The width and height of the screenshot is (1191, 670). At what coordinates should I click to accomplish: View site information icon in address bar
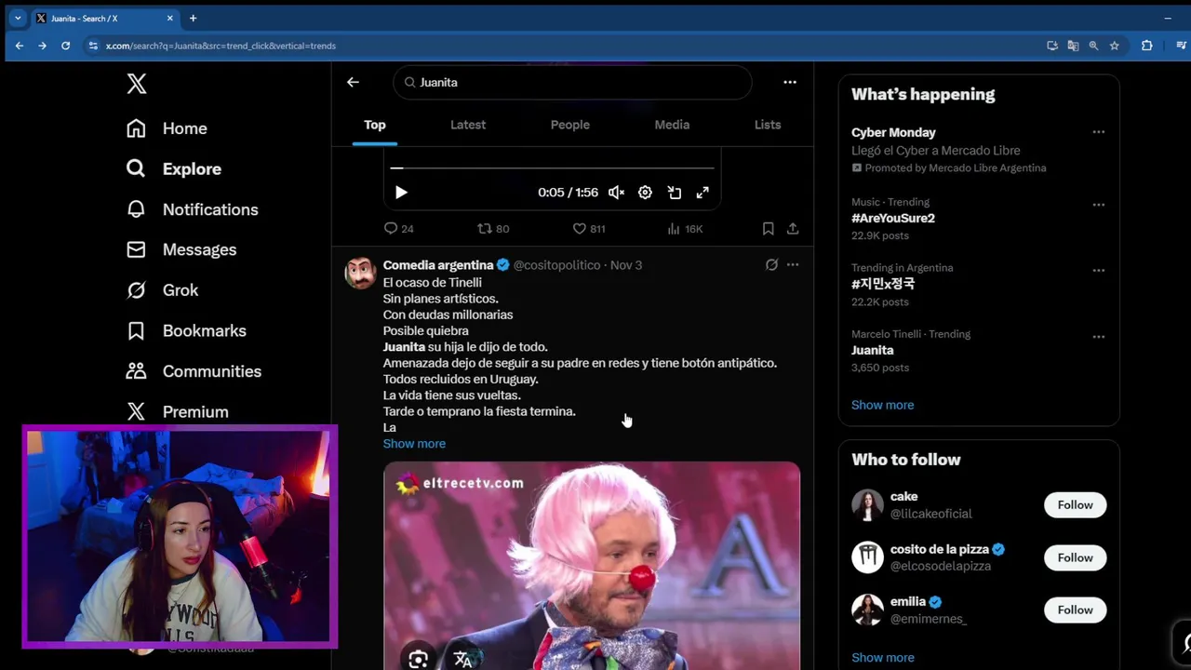92,46
